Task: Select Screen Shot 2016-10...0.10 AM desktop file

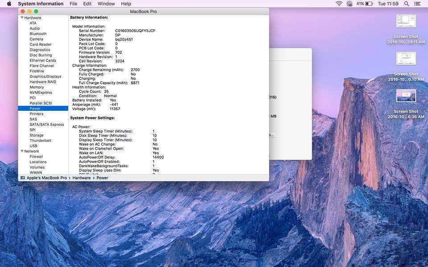Action: point(406,66)
